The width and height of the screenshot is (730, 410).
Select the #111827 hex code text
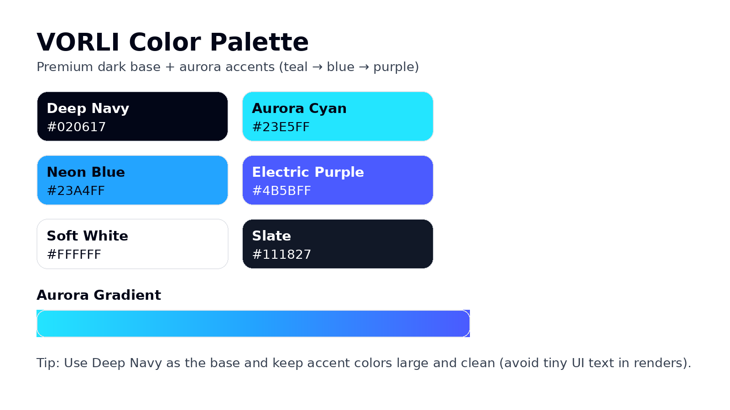[x=281, y=255]
